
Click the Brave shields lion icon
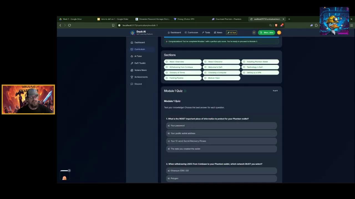pyautogui.click(x=276, y=25)
